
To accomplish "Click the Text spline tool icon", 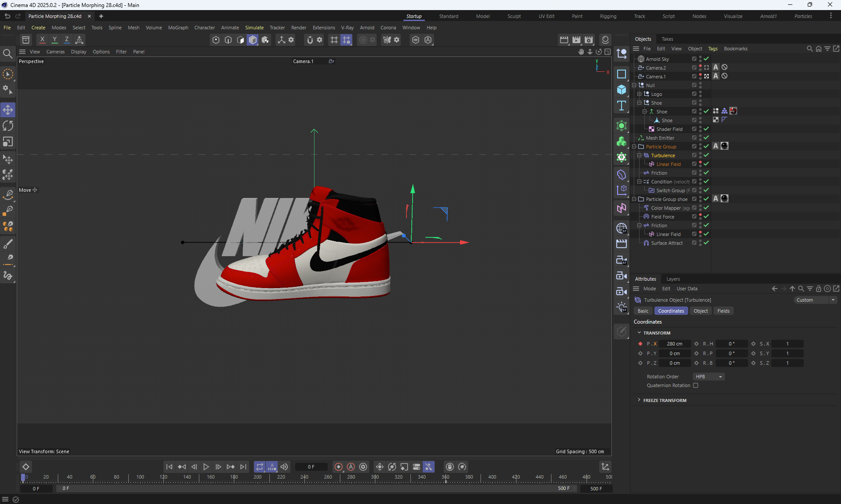I will click(621, 106).
